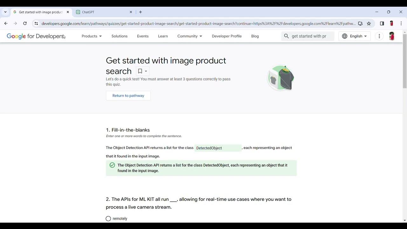The image size is (407, 229).
Task: Open the Events page
Action: click(x=143, y=36)
